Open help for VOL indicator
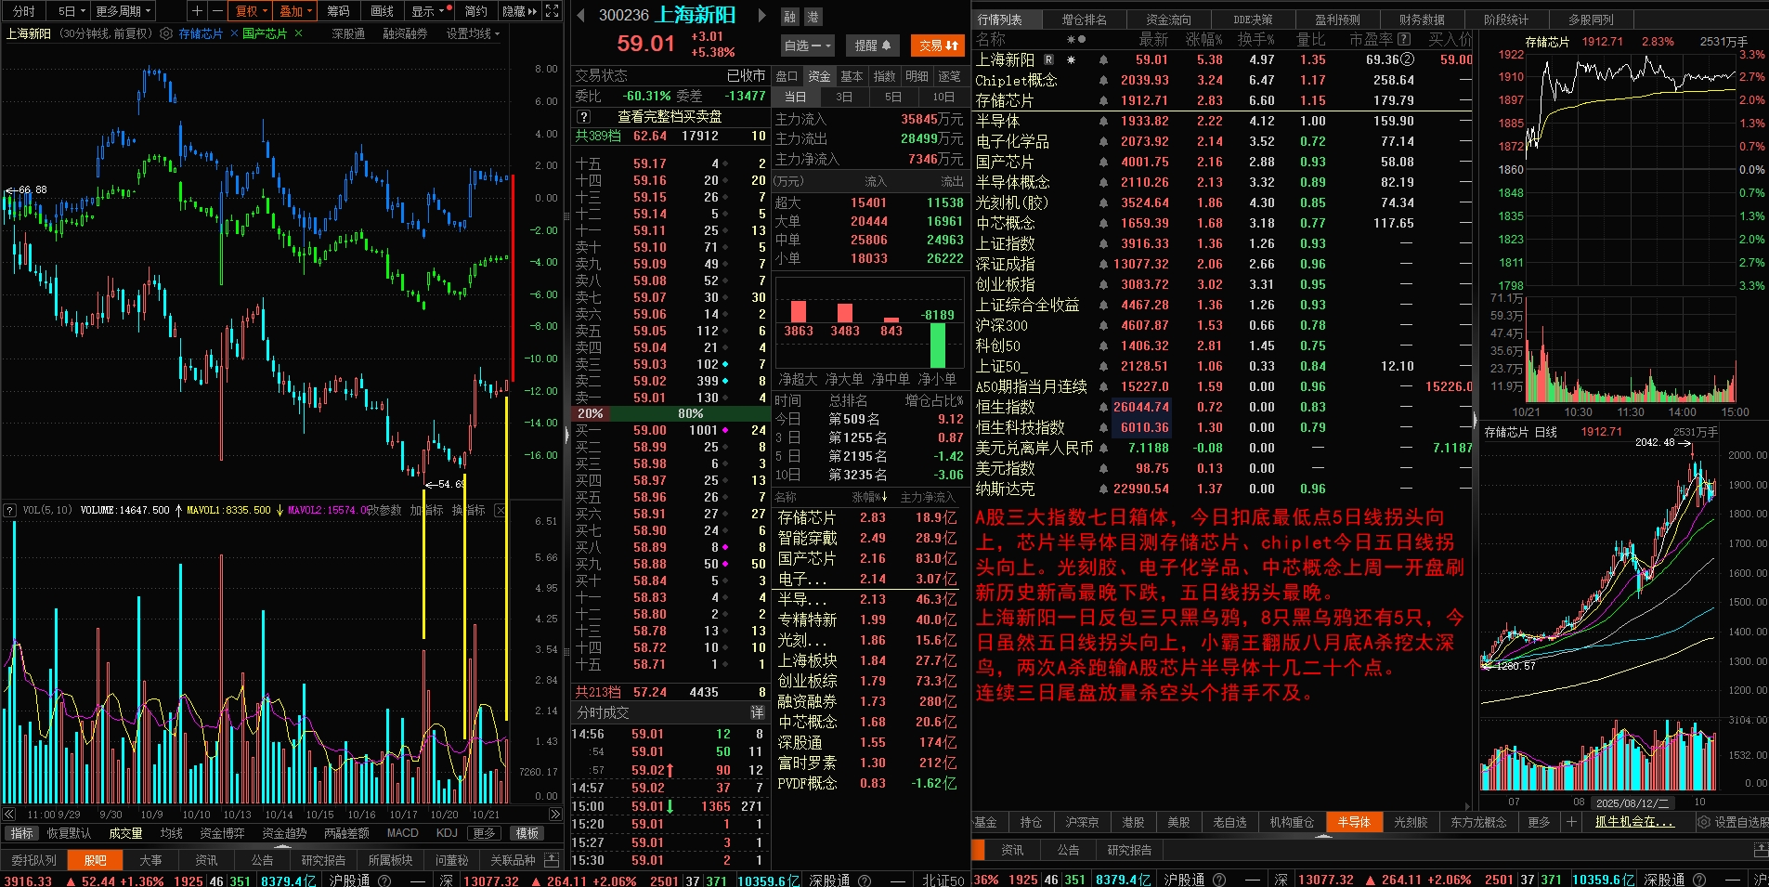This screenshot has width=1769, height=887. pyautogui.click(x=10, y=510)
